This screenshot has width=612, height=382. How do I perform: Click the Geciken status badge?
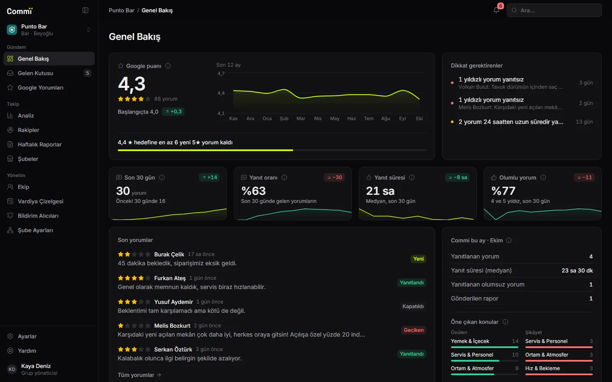pyautogui.click(x=414, y=330)
